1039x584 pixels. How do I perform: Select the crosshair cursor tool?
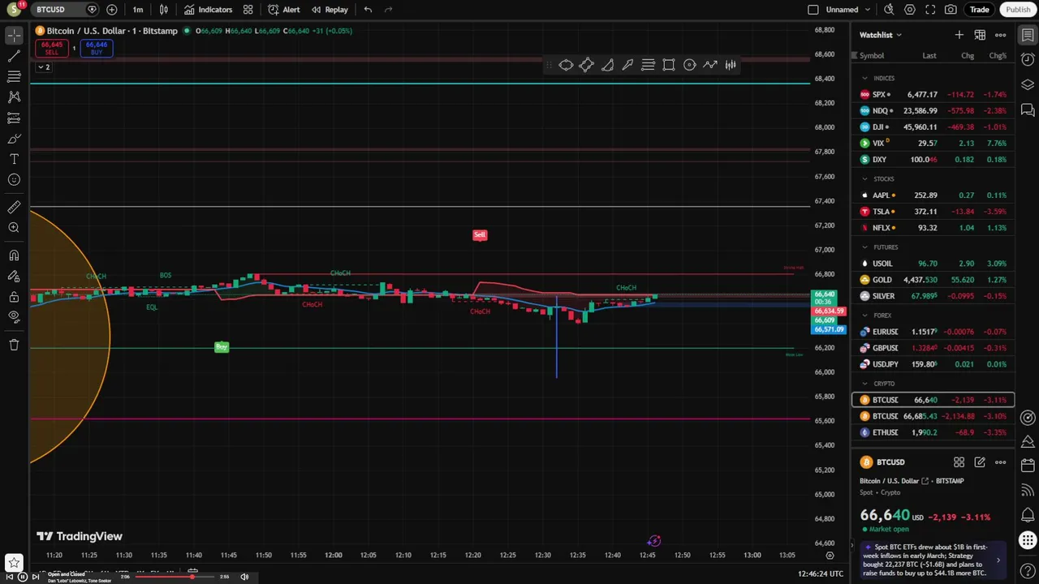14,36
